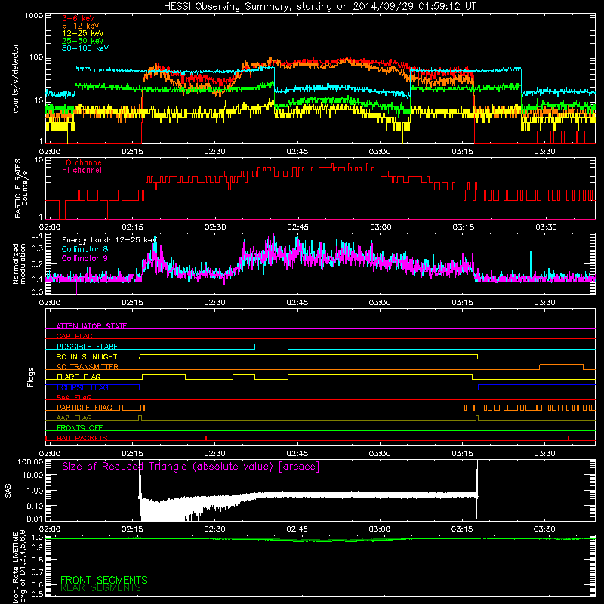The width and height of the screenshot is (604, 604).
Task: Click the ECLIPSE FLAG label
Action: click(x=82, y=387)
